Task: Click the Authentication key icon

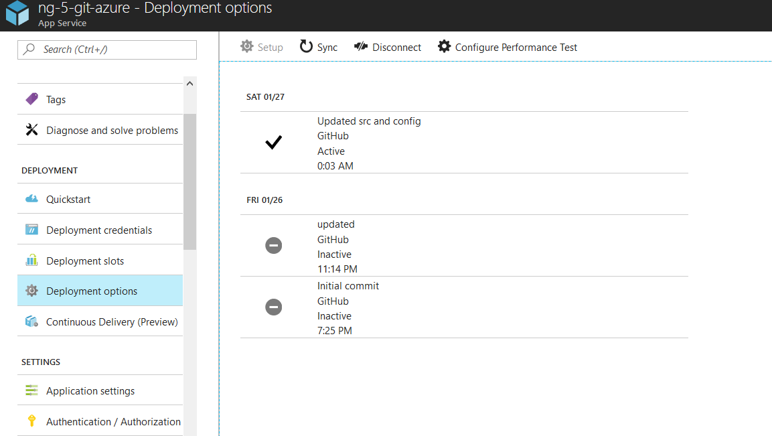Action: [31, 421]
